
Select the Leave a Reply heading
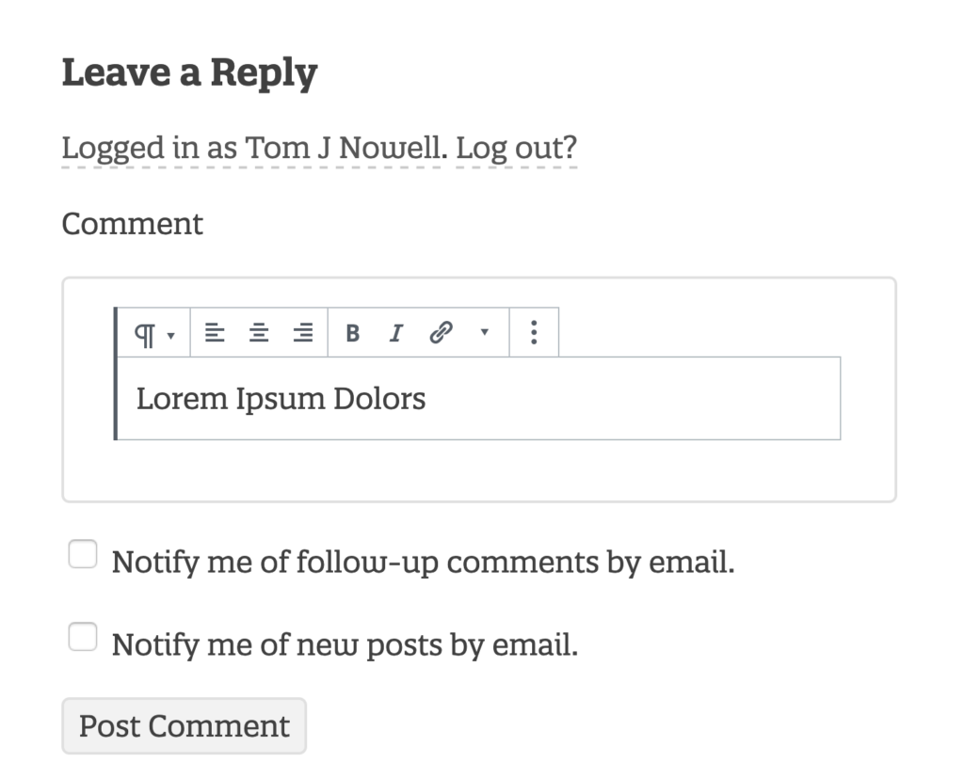(189, 73)
